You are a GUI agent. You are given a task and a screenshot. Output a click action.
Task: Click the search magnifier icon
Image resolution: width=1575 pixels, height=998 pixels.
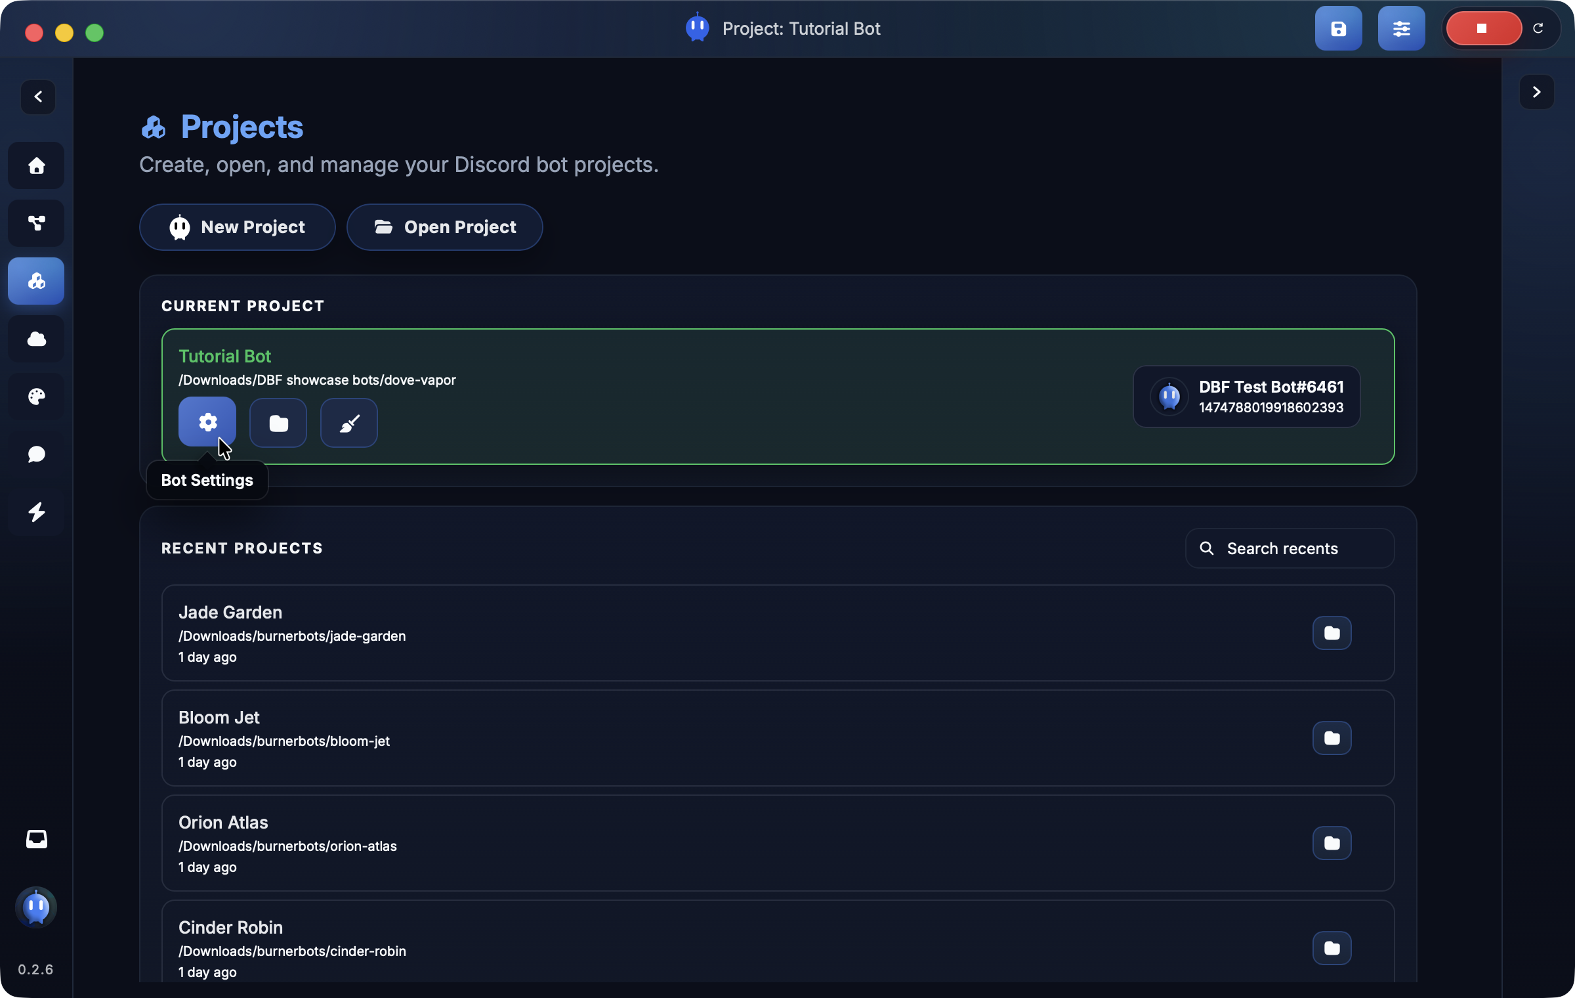click(x=1207, y=548)
